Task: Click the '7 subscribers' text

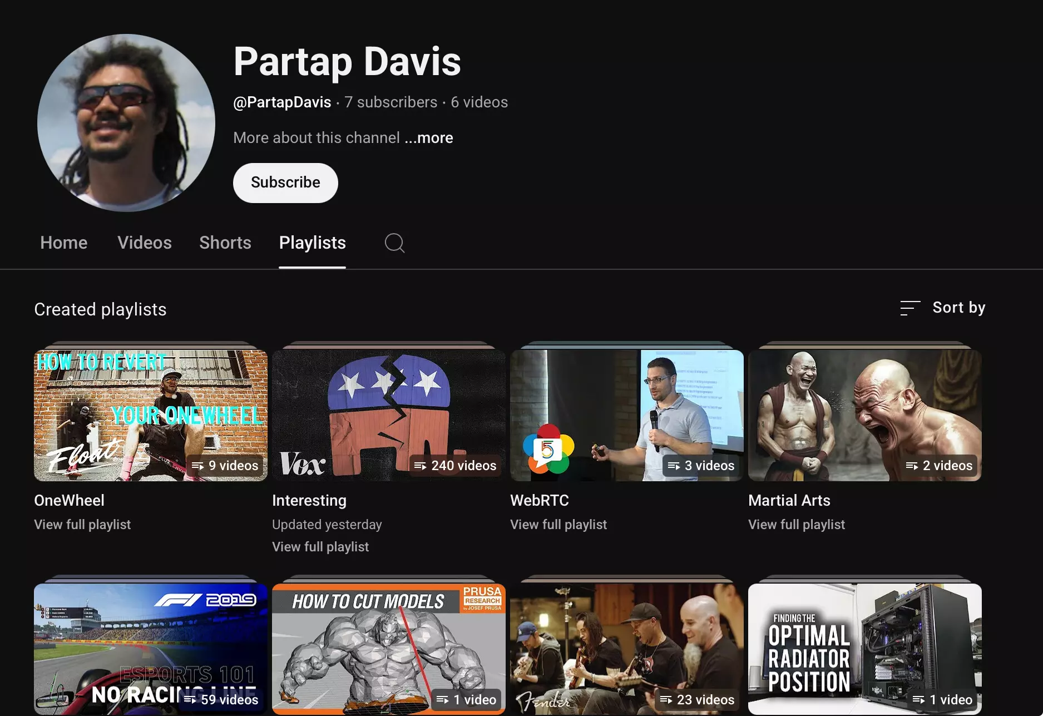Action: [x=390, y=102]
